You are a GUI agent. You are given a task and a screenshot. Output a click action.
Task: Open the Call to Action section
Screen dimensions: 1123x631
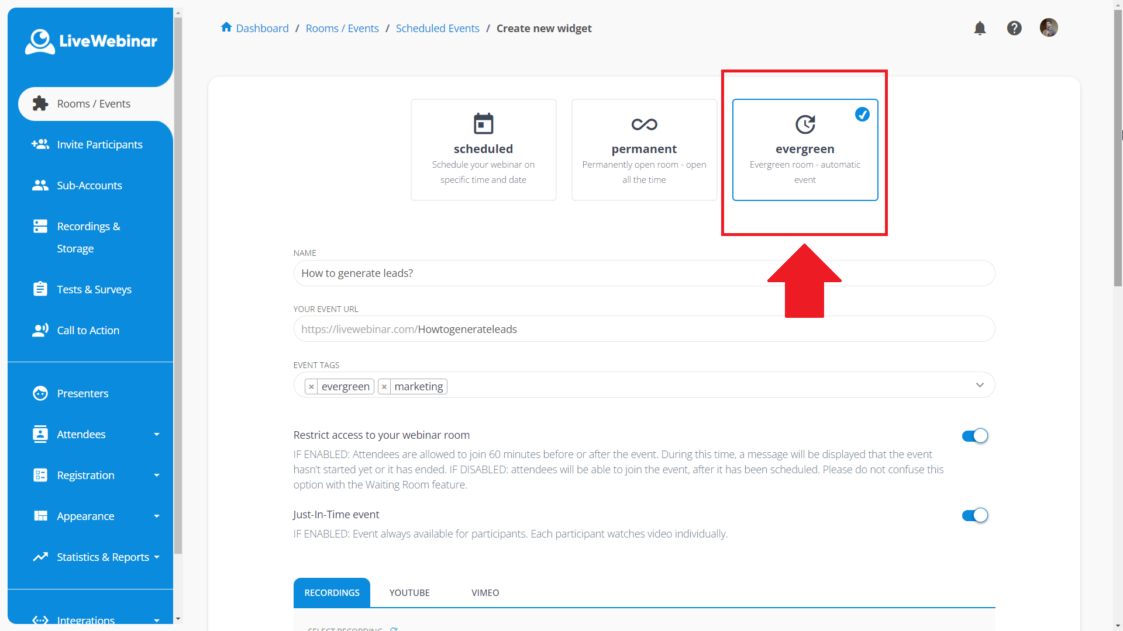88,330
